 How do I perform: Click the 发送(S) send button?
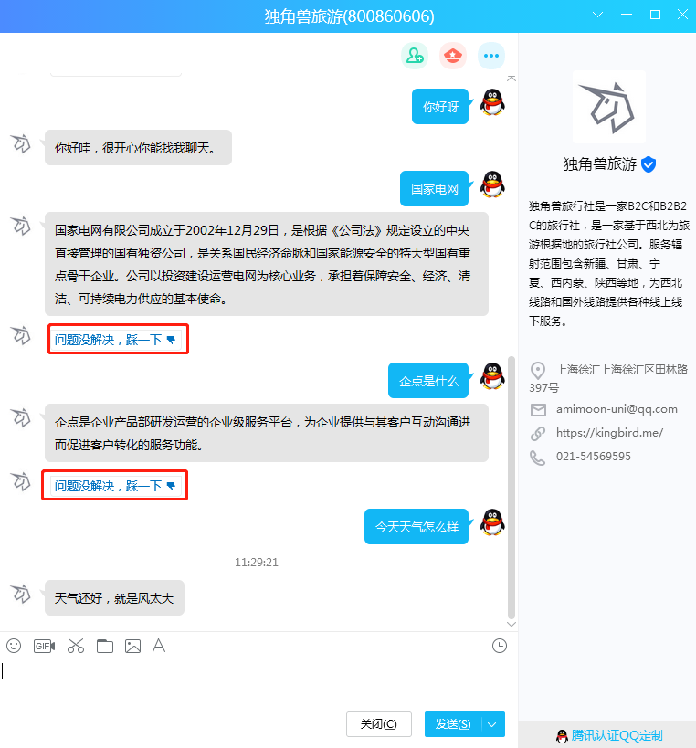(x=453, y=724)
